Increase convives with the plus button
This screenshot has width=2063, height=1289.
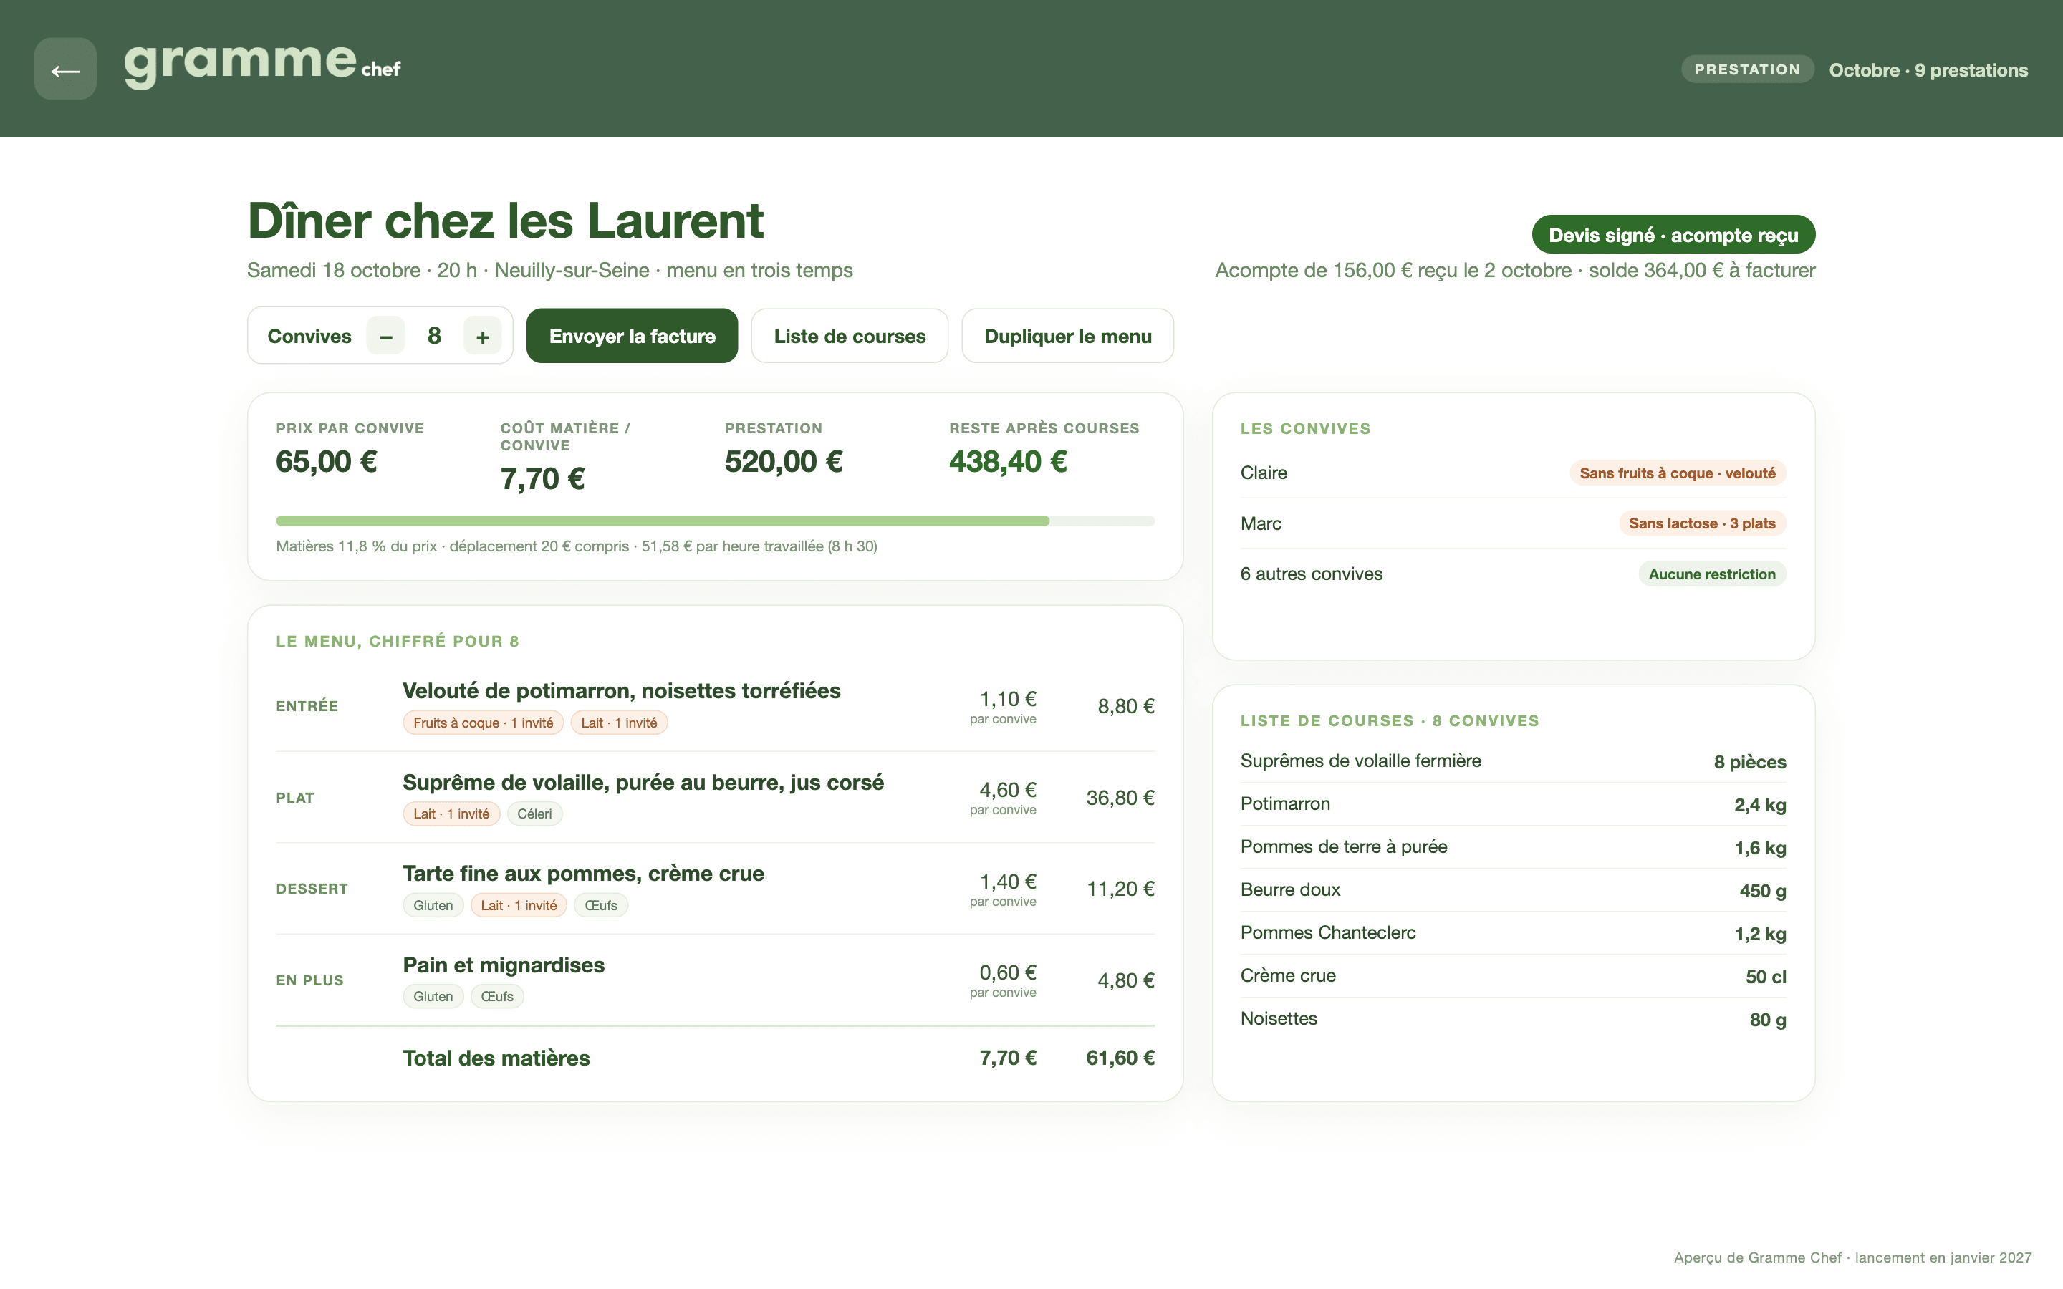click(x=483, y=336)
